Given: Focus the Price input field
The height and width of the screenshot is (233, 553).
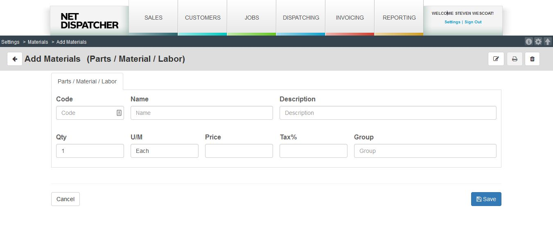Looking at the screenshot, I should [x=239, y=151].
